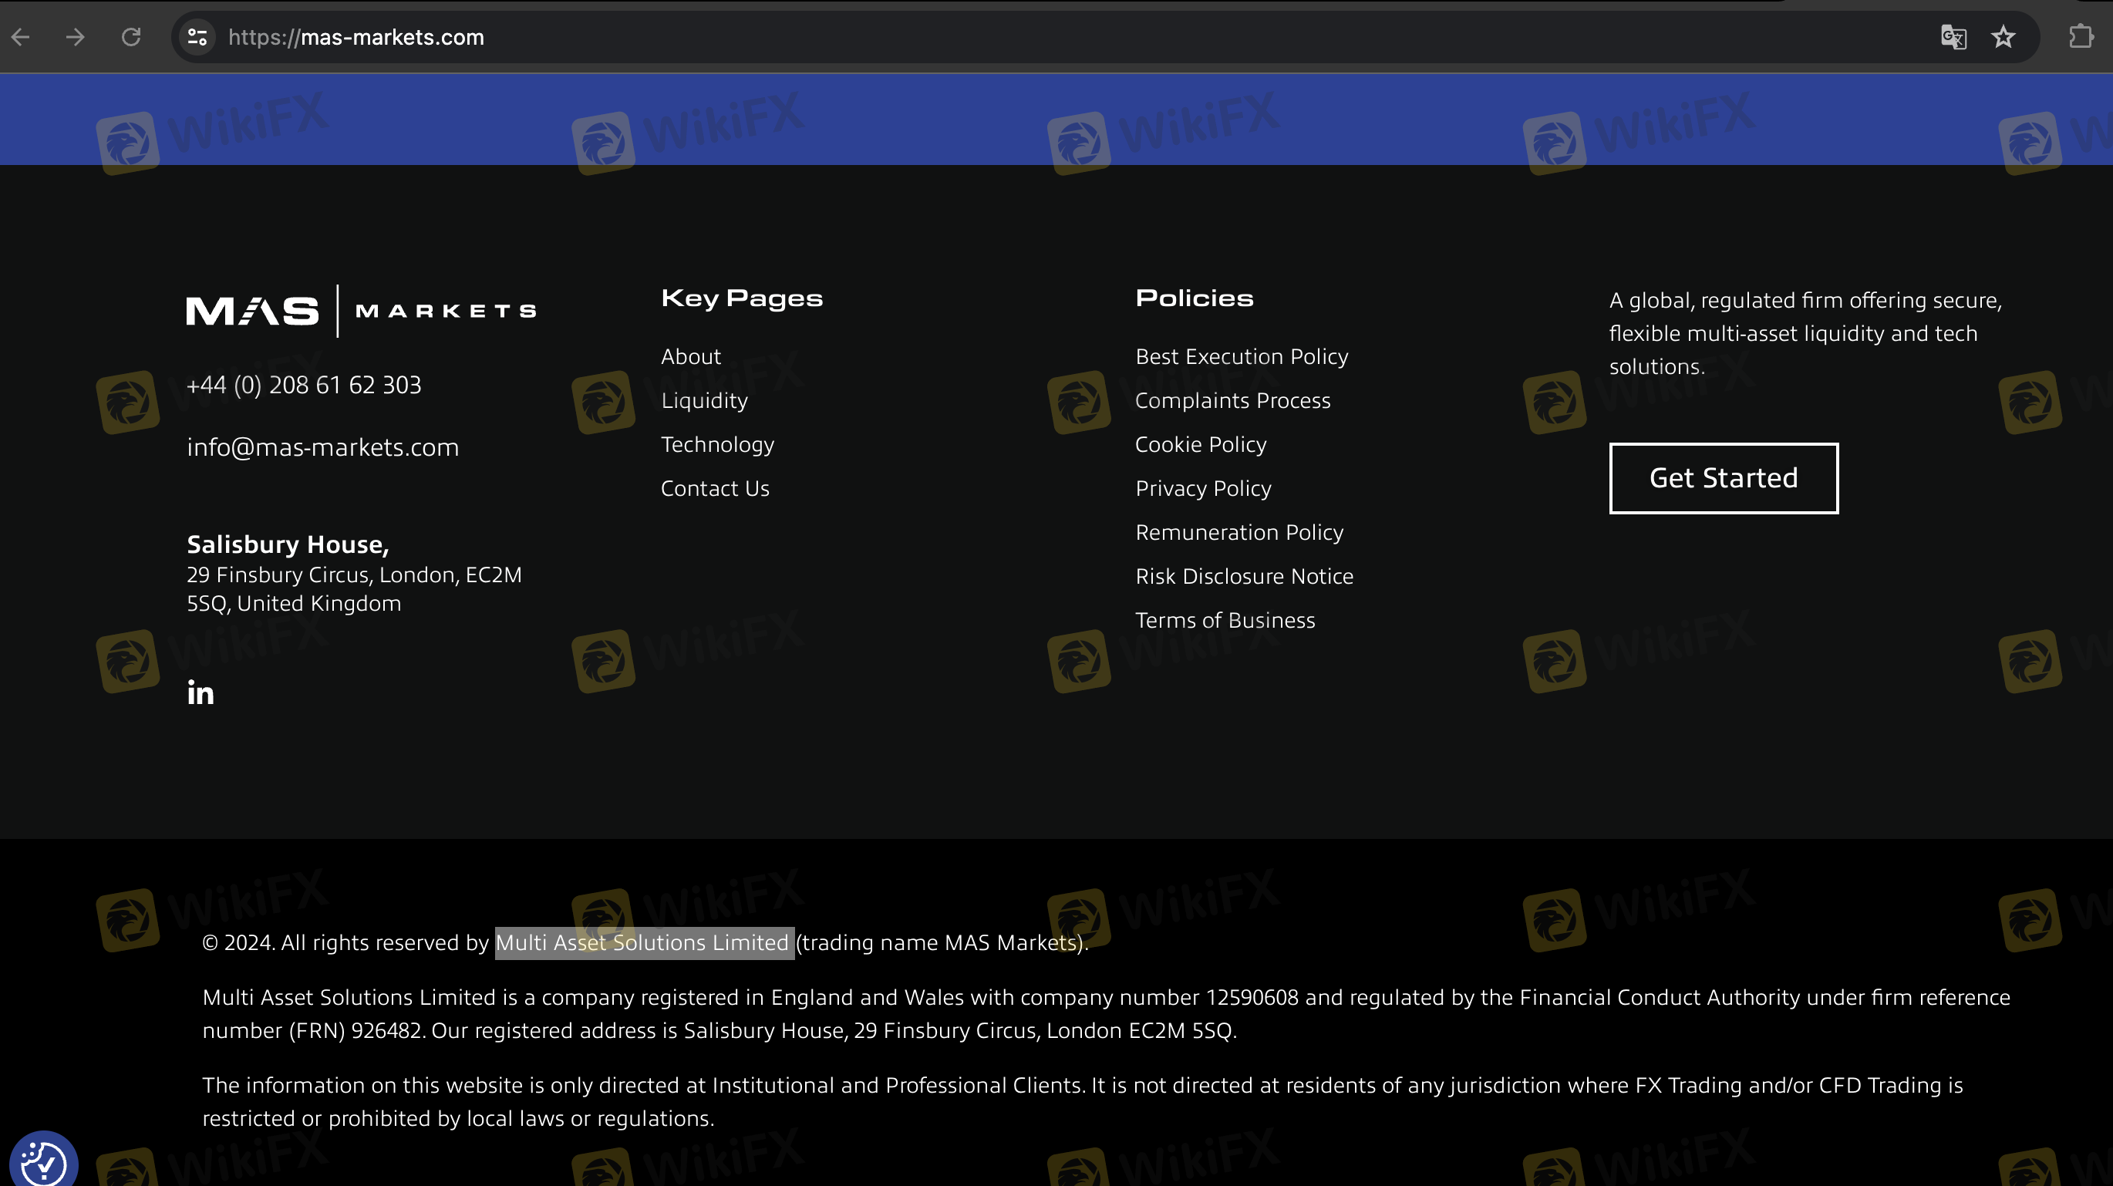Image resolution: width=2113 pixels, height=1186 pixels.
Task: Open Risk Disclosure Notice
Action: [1244, 576]
